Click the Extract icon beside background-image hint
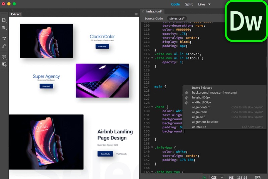The height and width of the screenshot is (179, 268). (187, 93)
